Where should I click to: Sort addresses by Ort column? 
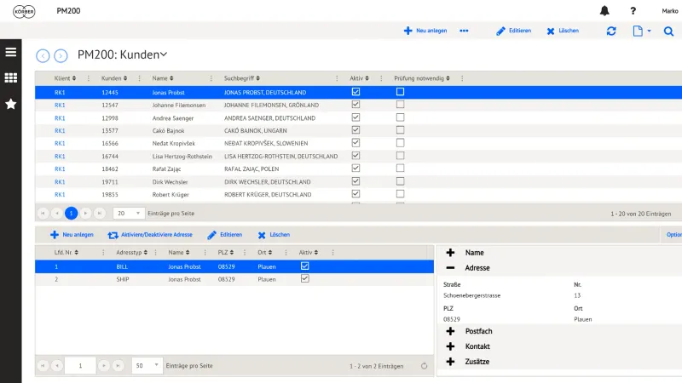tap(264, 252)
